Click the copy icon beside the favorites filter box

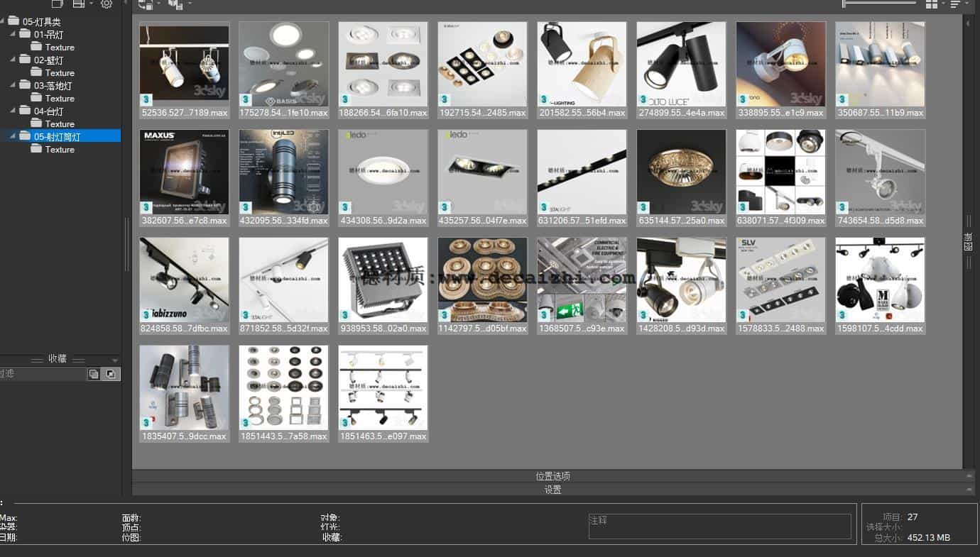pos(93,373)
